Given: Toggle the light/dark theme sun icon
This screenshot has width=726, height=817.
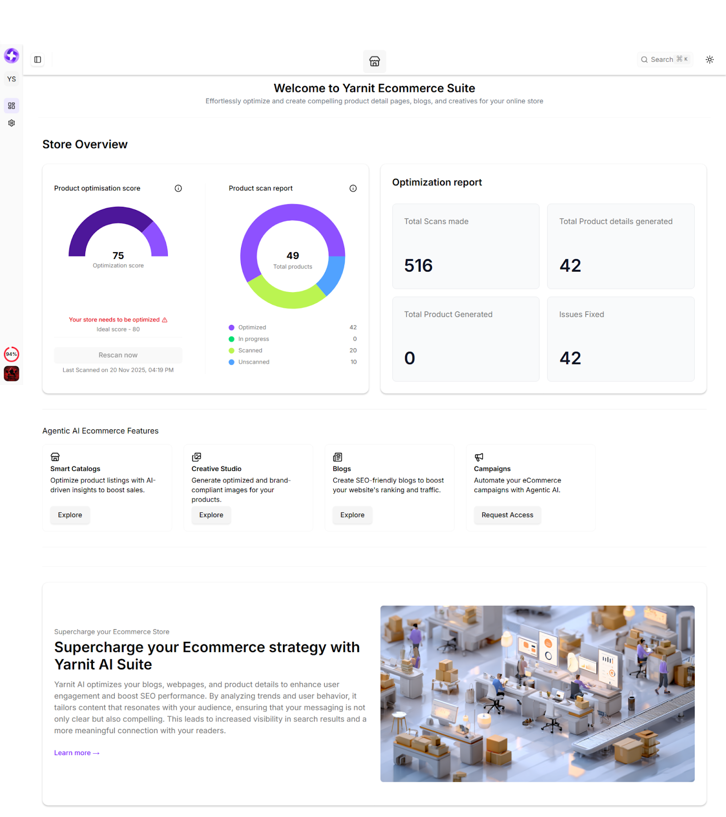Looking at the screenshot, I should point(710,60).
